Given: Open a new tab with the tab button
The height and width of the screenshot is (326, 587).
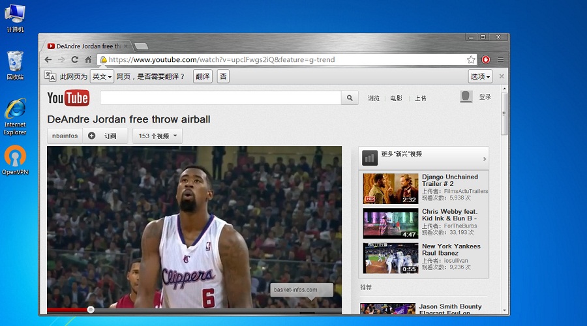Looking at the screenshot, I should tap(141, 46).
